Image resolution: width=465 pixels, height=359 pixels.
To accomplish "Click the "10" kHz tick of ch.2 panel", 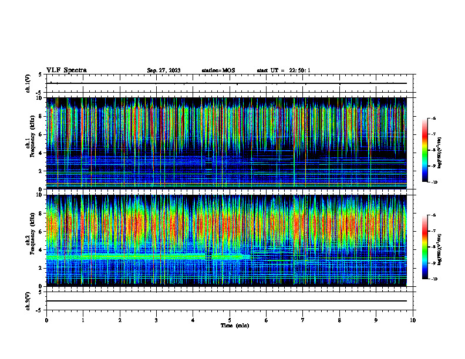I will 39,195.
